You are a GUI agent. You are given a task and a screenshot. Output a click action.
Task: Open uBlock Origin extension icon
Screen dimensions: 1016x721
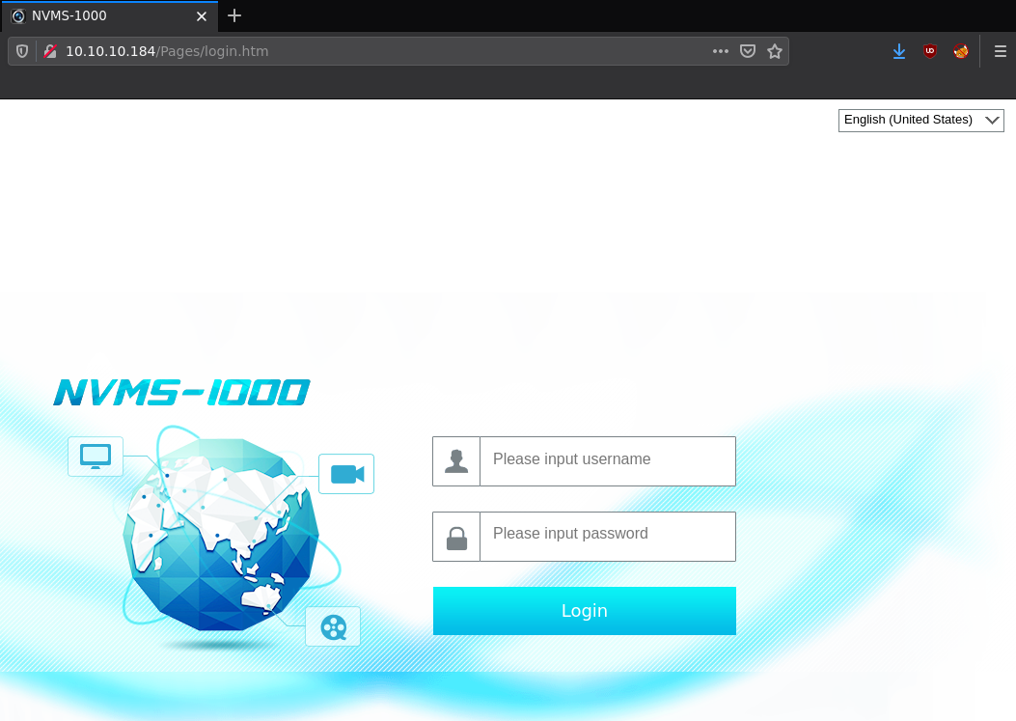[x=930, y=51]
